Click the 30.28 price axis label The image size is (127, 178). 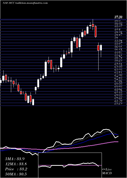click(x=118, y=61)
